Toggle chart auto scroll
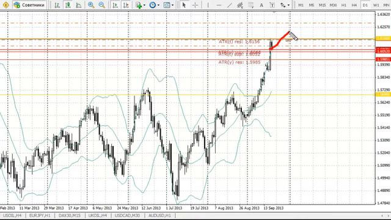391x220 pixels. [115, 5]
